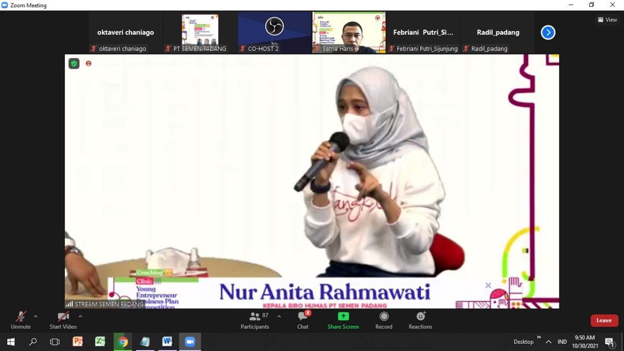The width and height of the screenshot is (624, 351).
Task: Select the CO-HOST 2 participant tile
Action: coord(274,32)
